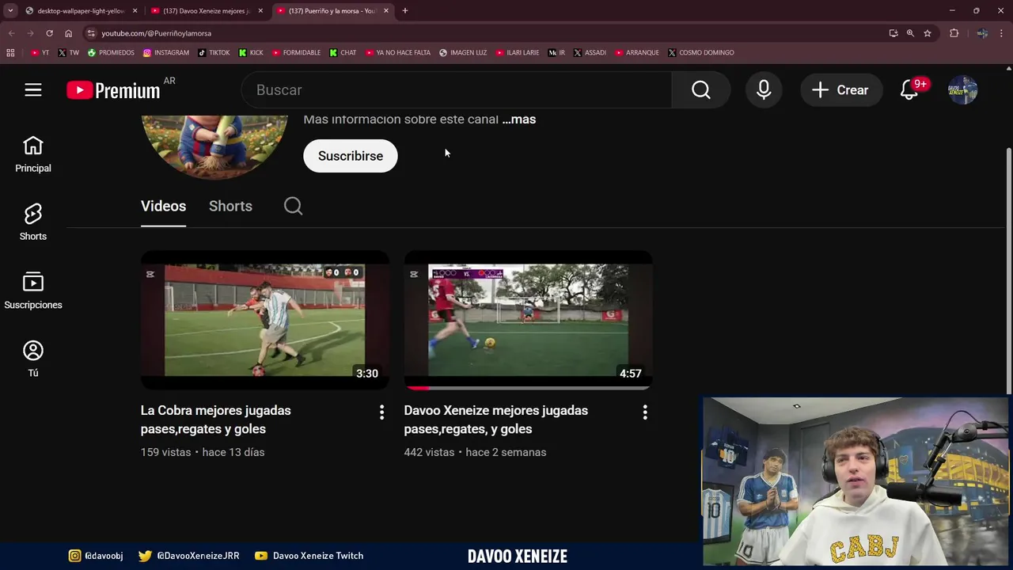This screenshot has height=570, width=1013.
Task: Start voice search with microphone icon
Action: coord(764,90)
